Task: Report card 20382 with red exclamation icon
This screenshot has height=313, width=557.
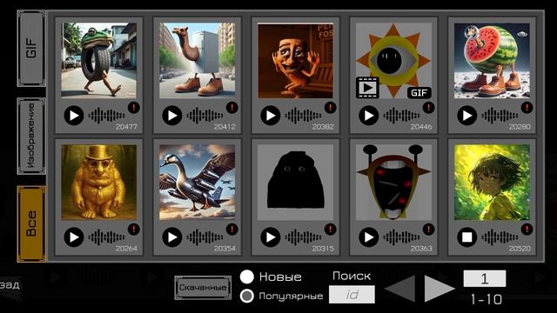Action: 331,107
